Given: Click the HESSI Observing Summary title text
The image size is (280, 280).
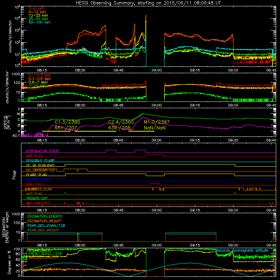Looking at the screenshot, I should [x=148, y=3].
